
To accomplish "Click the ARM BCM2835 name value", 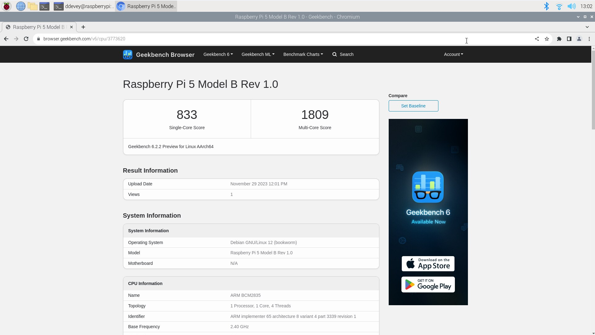I will 245,295.
